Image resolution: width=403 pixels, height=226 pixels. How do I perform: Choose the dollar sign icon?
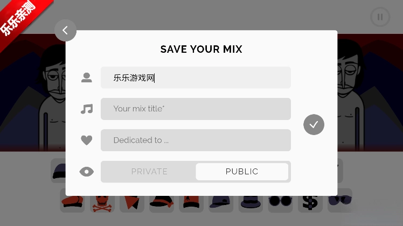point(310,202)
